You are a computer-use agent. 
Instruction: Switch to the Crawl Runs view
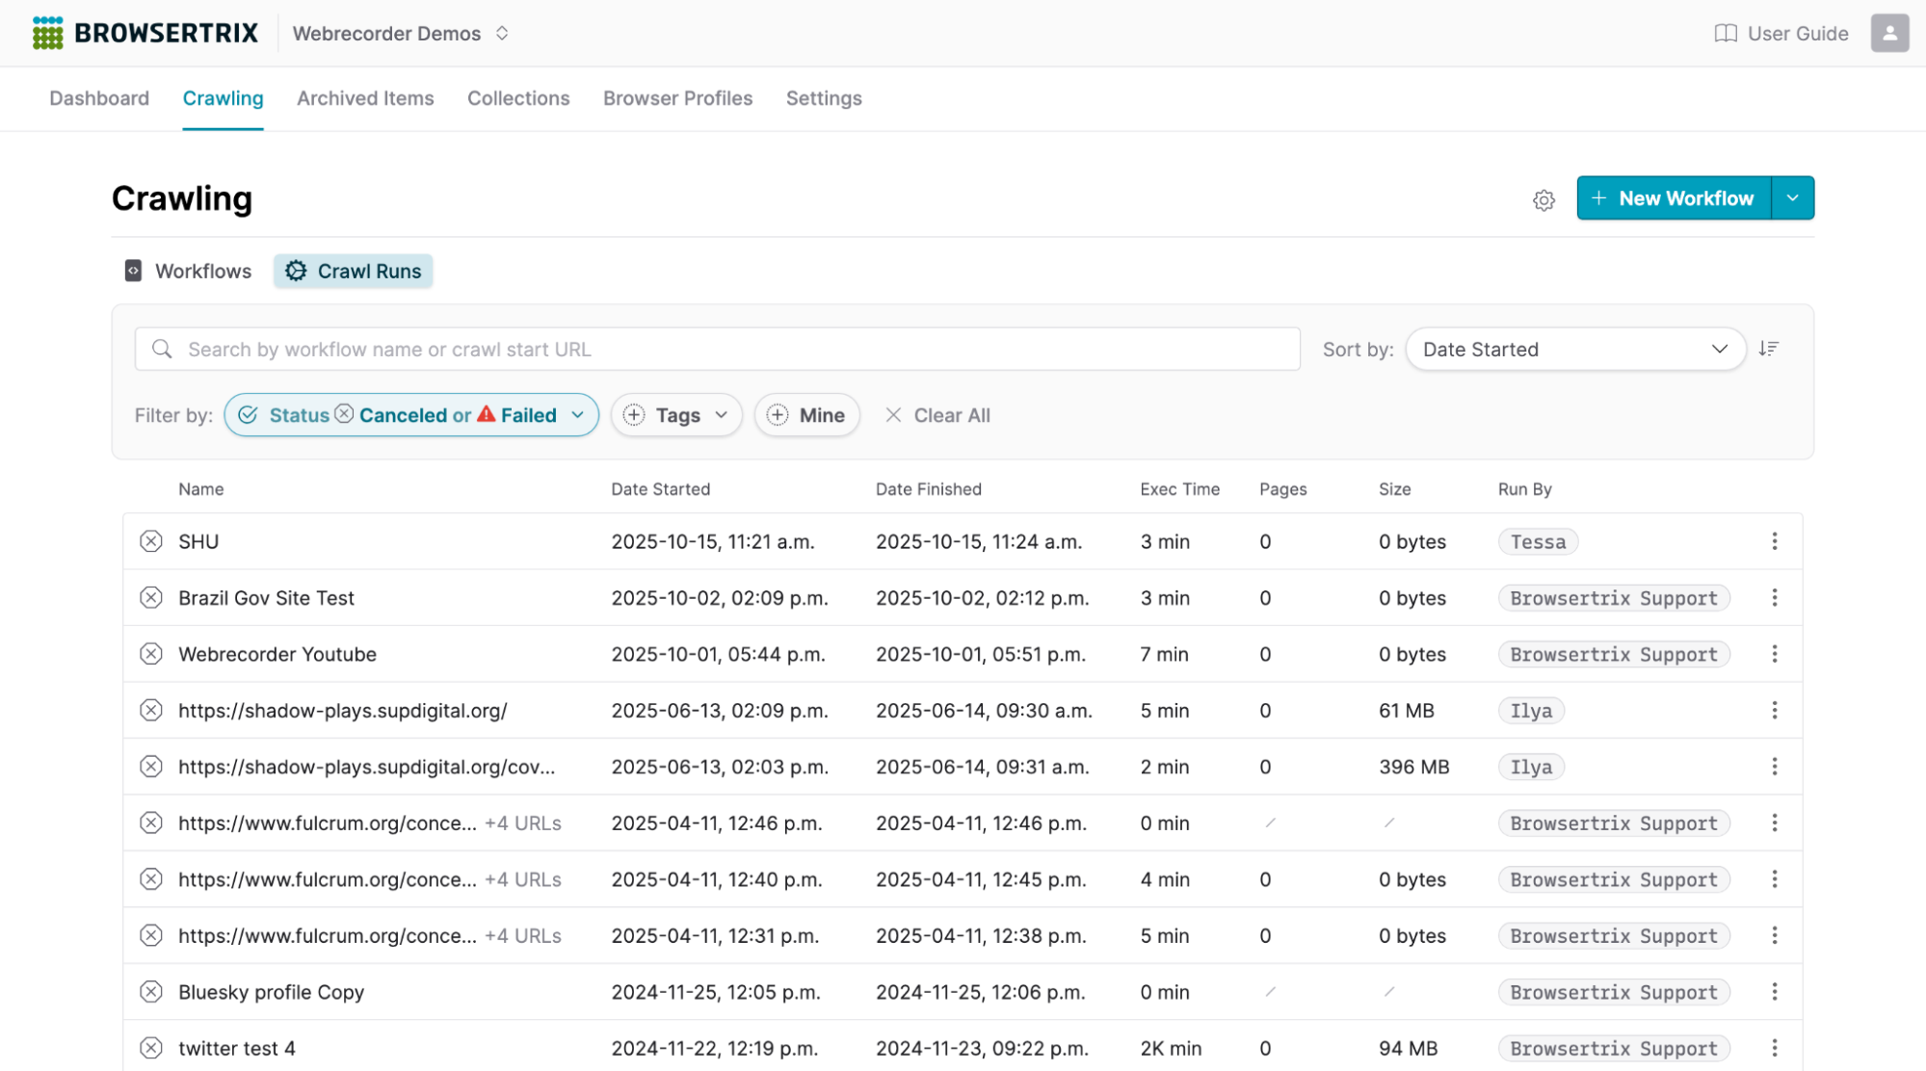[x=353, y=271]
